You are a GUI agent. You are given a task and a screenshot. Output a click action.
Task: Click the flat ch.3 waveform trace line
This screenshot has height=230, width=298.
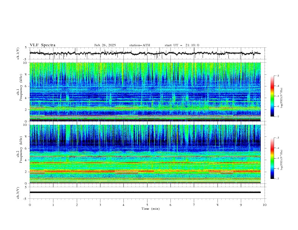click(x=145, y=192)
